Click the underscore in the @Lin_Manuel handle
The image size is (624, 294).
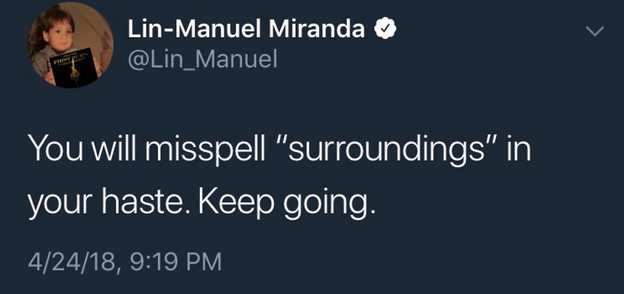point(188,67)
